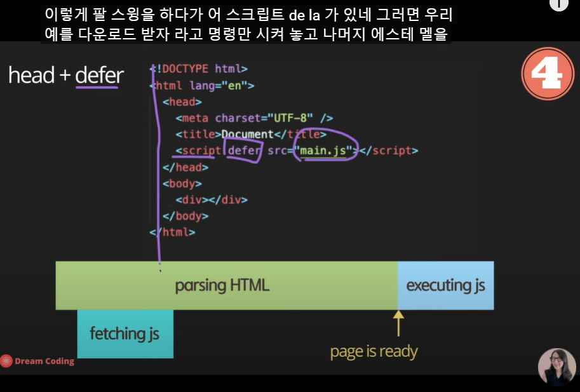580x392 pixels.
Task: Click the closing "</body>" tag
Action: tap(185, 216)
